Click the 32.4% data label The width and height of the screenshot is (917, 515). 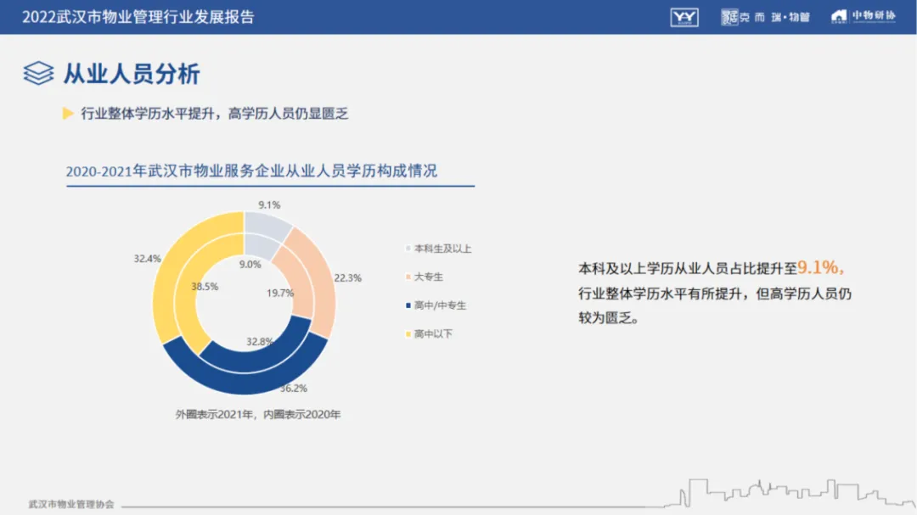(147, 259)
